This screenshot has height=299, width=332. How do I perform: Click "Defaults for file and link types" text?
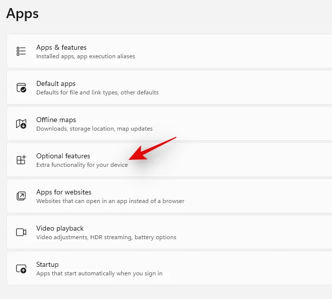[97, 92]
